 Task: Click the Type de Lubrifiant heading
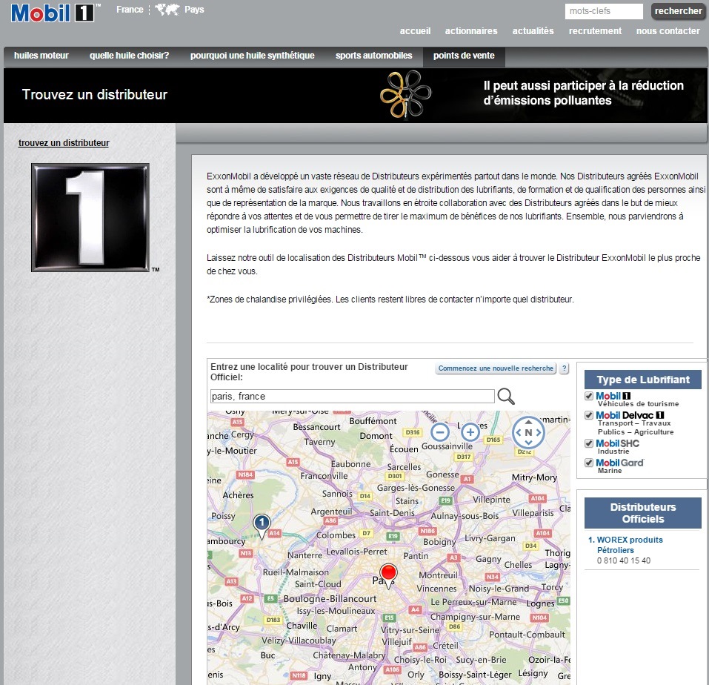[642, 380]
